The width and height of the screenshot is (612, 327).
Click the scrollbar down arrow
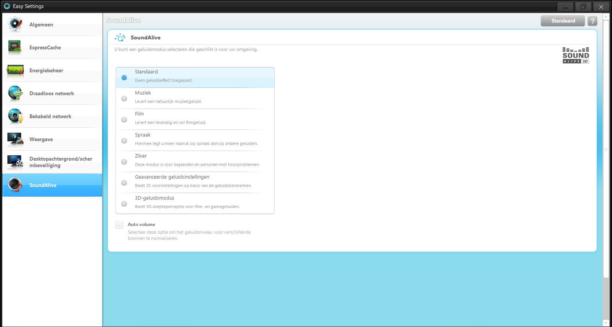[606, 323]
